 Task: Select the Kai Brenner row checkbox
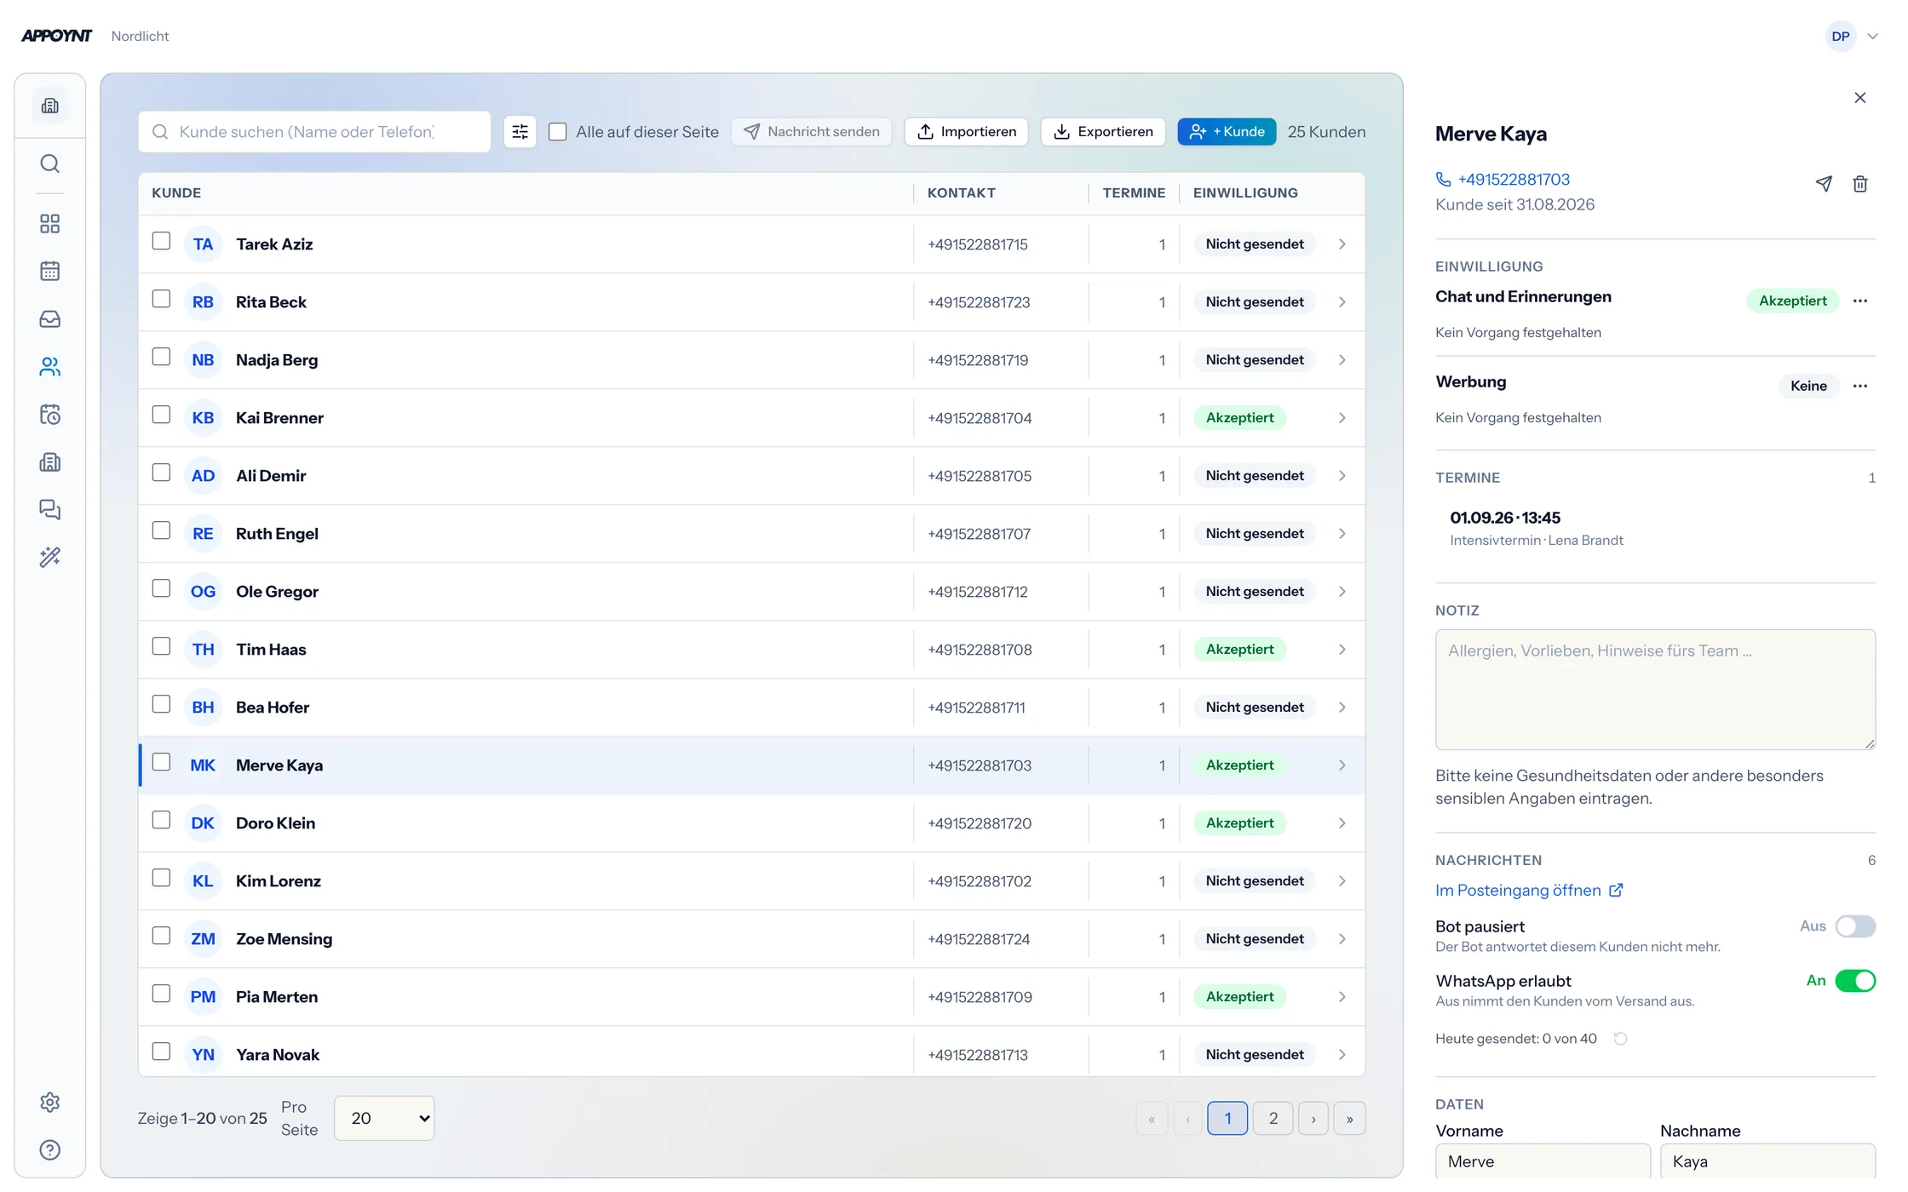(x=161, y=415)
